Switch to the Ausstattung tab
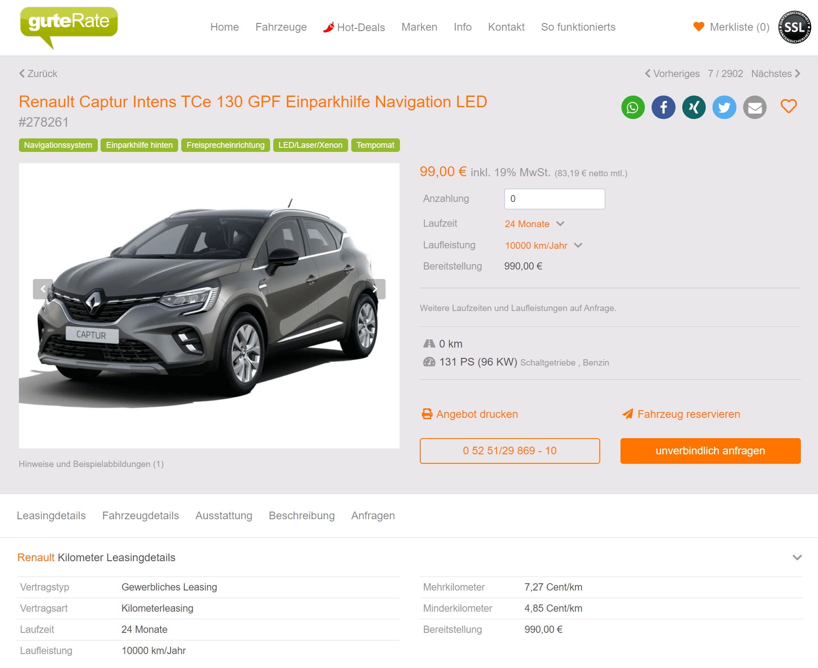Image resolution: width=818 pixels, height=668 pixels. pos(224,516)
